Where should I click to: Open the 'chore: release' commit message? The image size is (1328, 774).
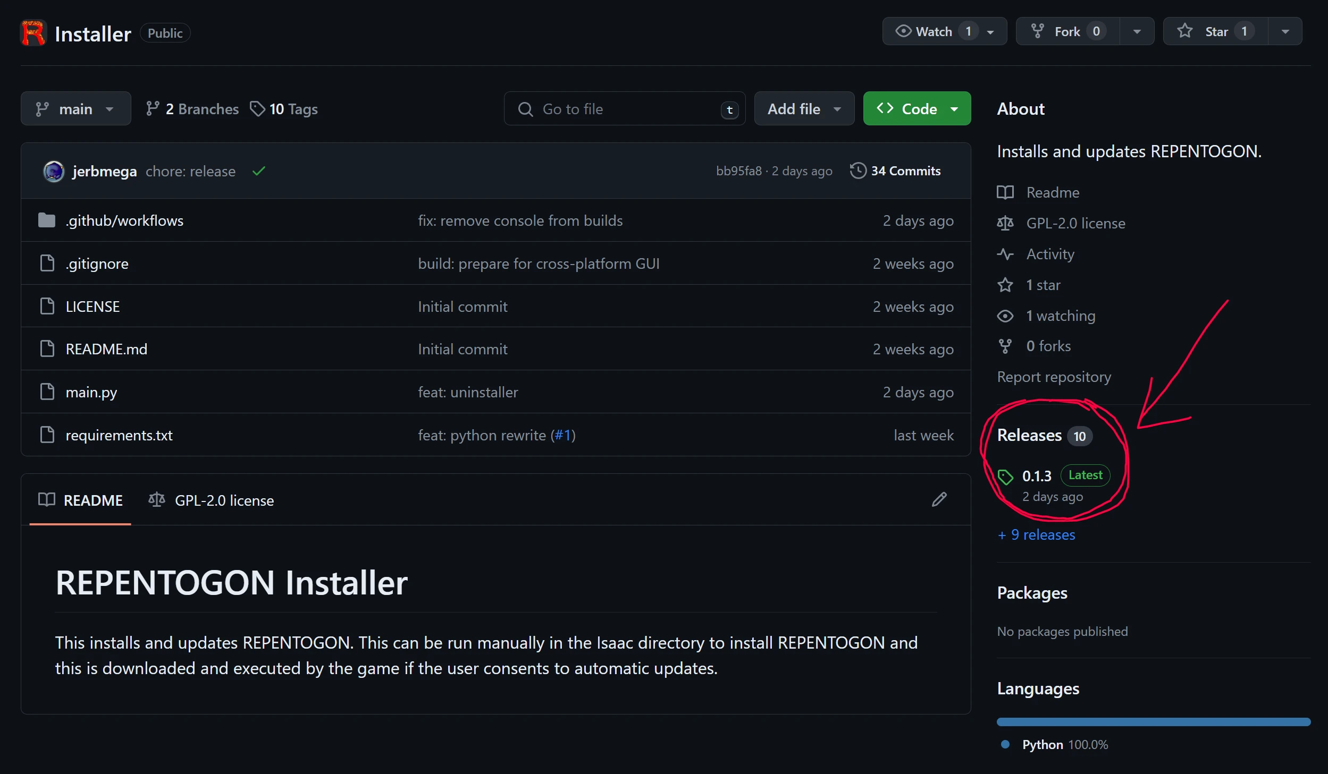pos(190,171)
